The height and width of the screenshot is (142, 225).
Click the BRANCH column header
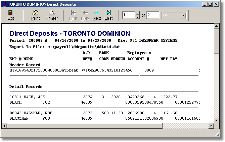click(x=118, y=59)
